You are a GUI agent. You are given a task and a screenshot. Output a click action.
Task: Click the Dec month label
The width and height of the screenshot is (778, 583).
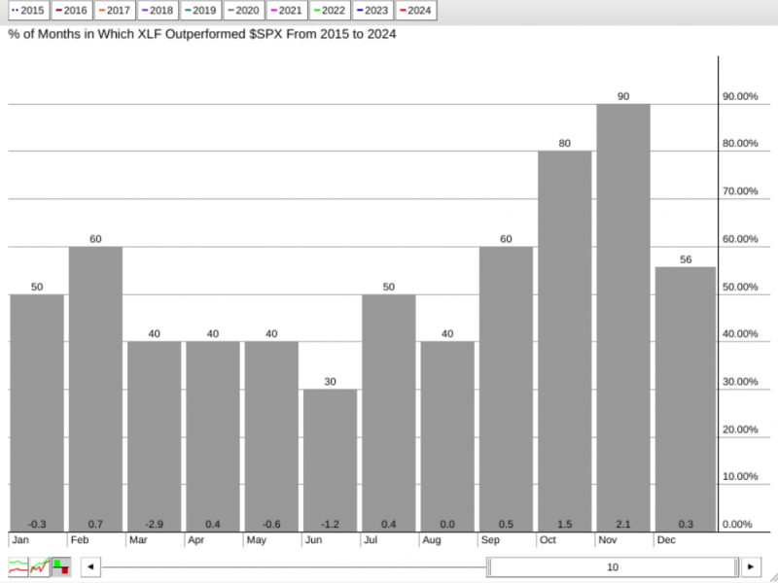(666, 540)
